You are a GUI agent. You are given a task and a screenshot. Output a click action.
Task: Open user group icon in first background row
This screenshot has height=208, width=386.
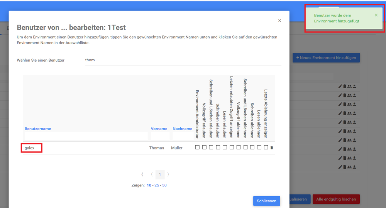pos(349,86)
